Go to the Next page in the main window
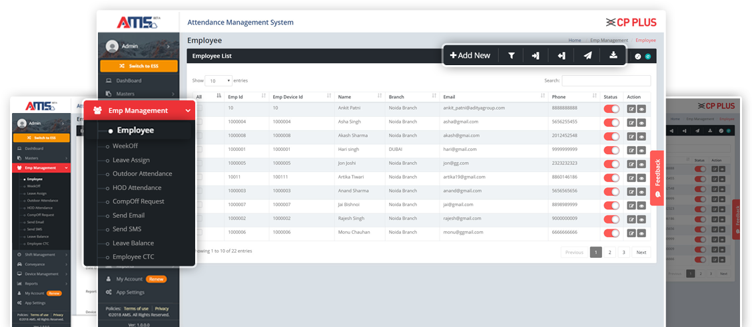This screenshot has height=327, width=752. 641,253
